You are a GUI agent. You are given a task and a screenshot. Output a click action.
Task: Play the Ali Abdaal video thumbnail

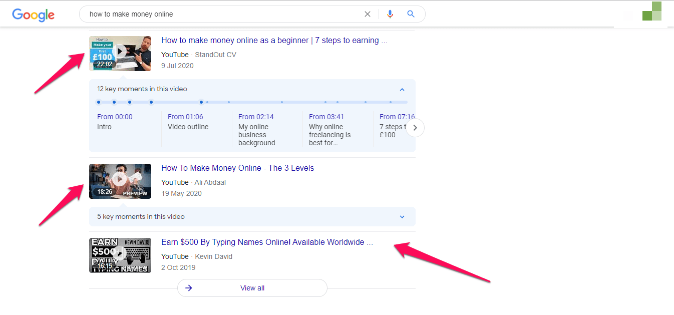tap(120, 181)
